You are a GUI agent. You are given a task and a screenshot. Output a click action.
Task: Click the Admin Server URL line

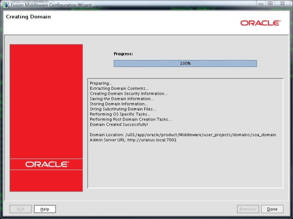coord(133,140)
